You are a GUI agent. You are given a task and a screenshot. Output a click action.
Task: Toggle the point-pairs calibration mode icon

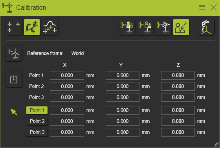(32, 27)
